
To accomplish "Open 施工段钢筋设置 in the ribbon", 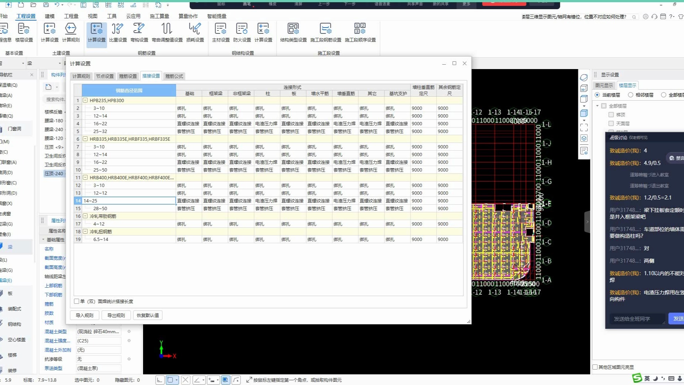I will click(326, 32).
